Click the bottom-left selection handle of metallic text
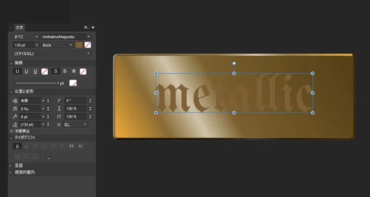370x197 pixels. point(156,112)
